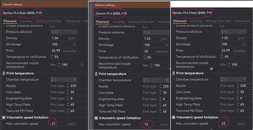Click Price field showing 24.99 in Bambu PLA Basic panel
The image size is (253, 130).
(64, 51)
